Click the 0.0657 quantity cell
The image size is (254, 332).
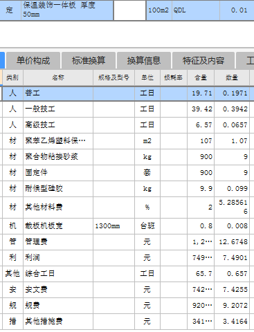tap(232, 124)
